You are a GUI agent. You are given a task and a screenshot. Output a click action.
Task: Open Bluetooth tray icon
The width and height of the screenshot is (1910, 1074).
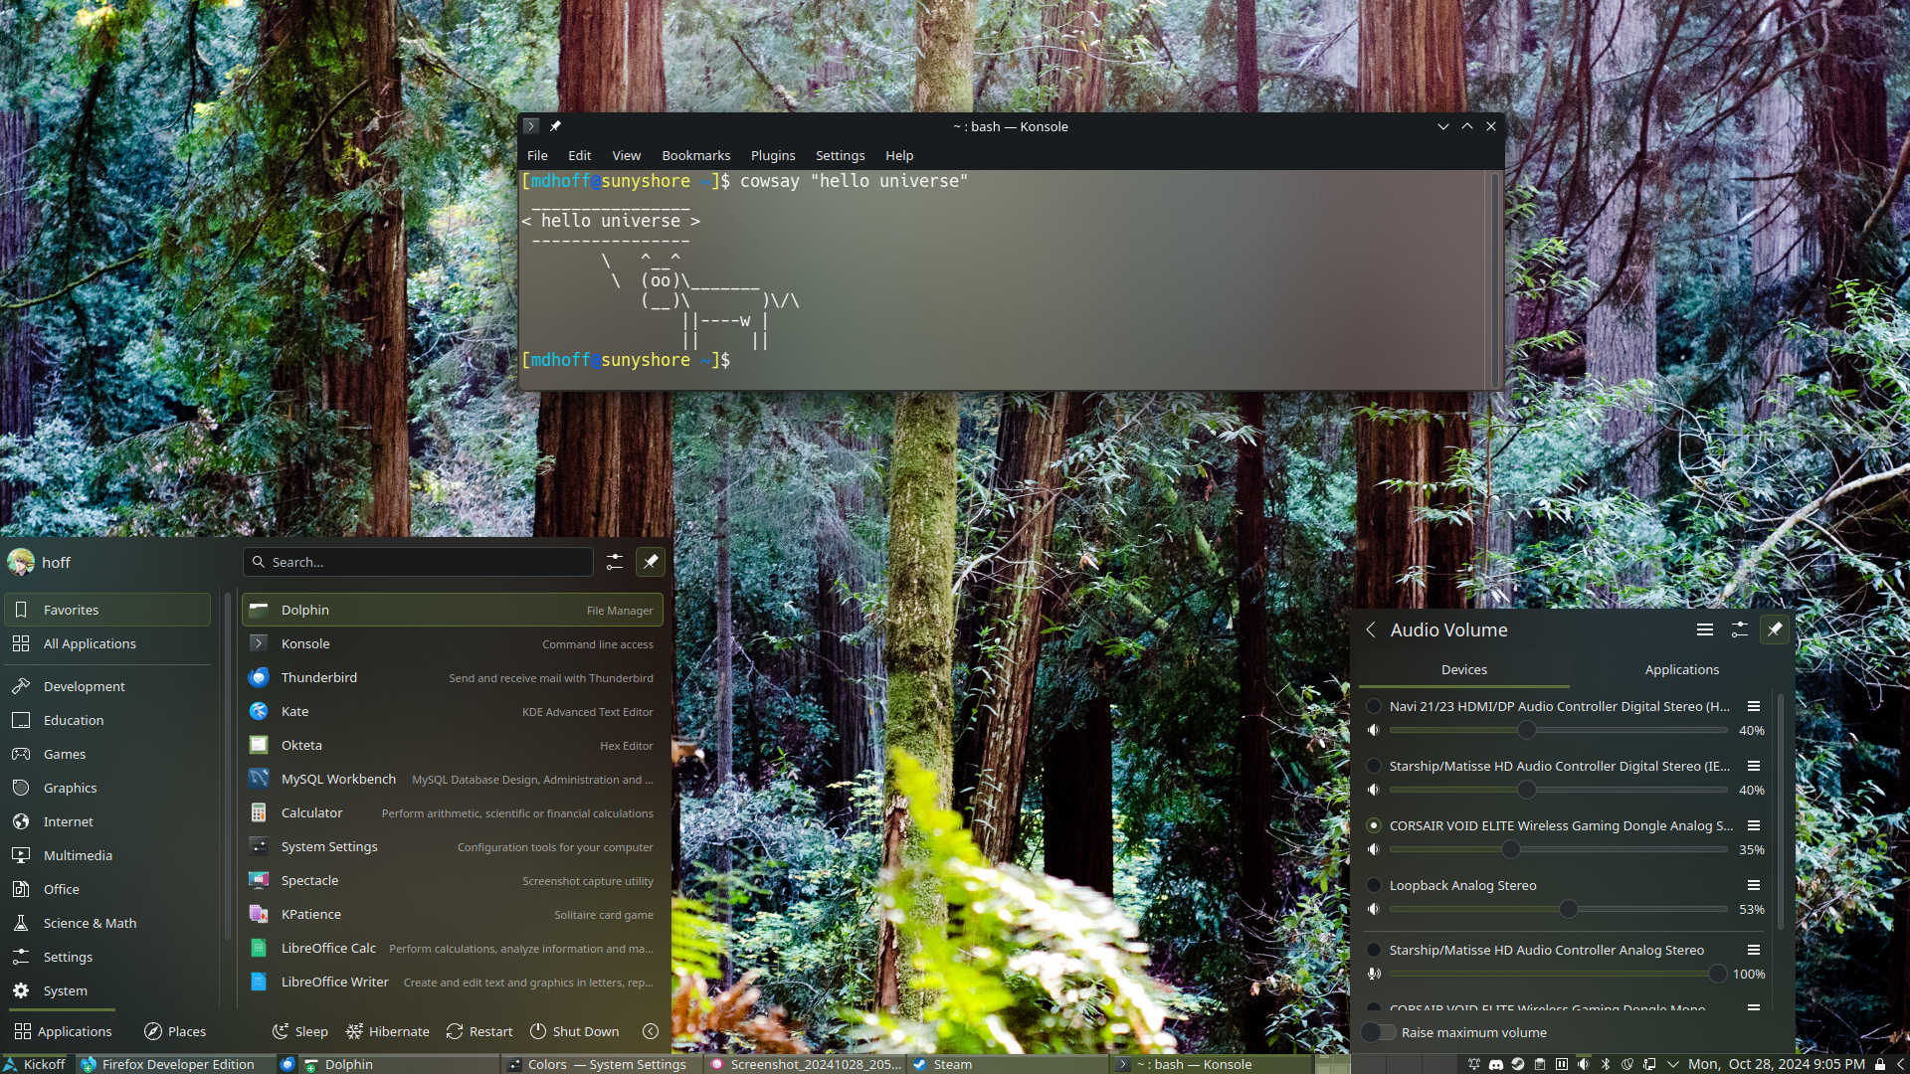point(1605,1064)
